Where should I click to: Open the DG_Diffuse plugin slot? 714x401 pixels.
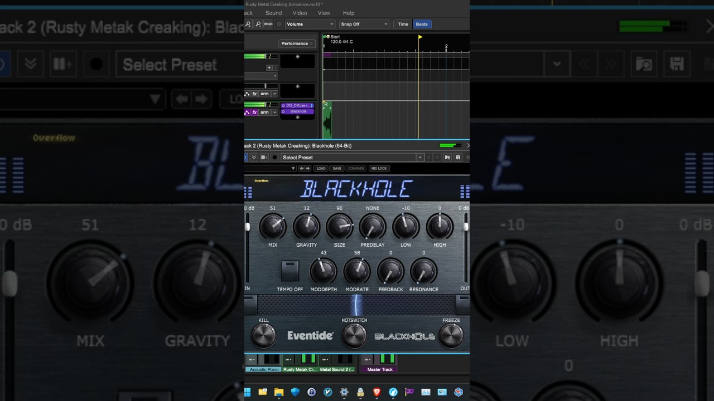click(x=297, y=105)
